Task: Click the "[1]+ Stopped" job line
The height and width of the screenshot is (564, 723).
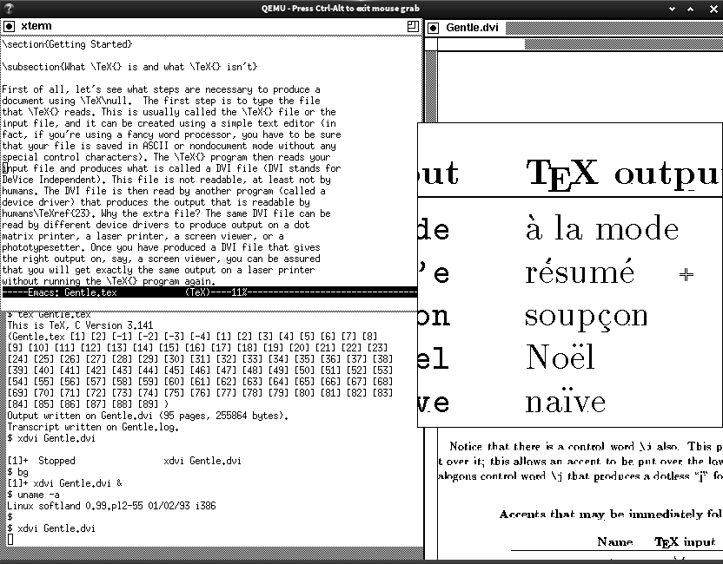Action: click(124, 461)
